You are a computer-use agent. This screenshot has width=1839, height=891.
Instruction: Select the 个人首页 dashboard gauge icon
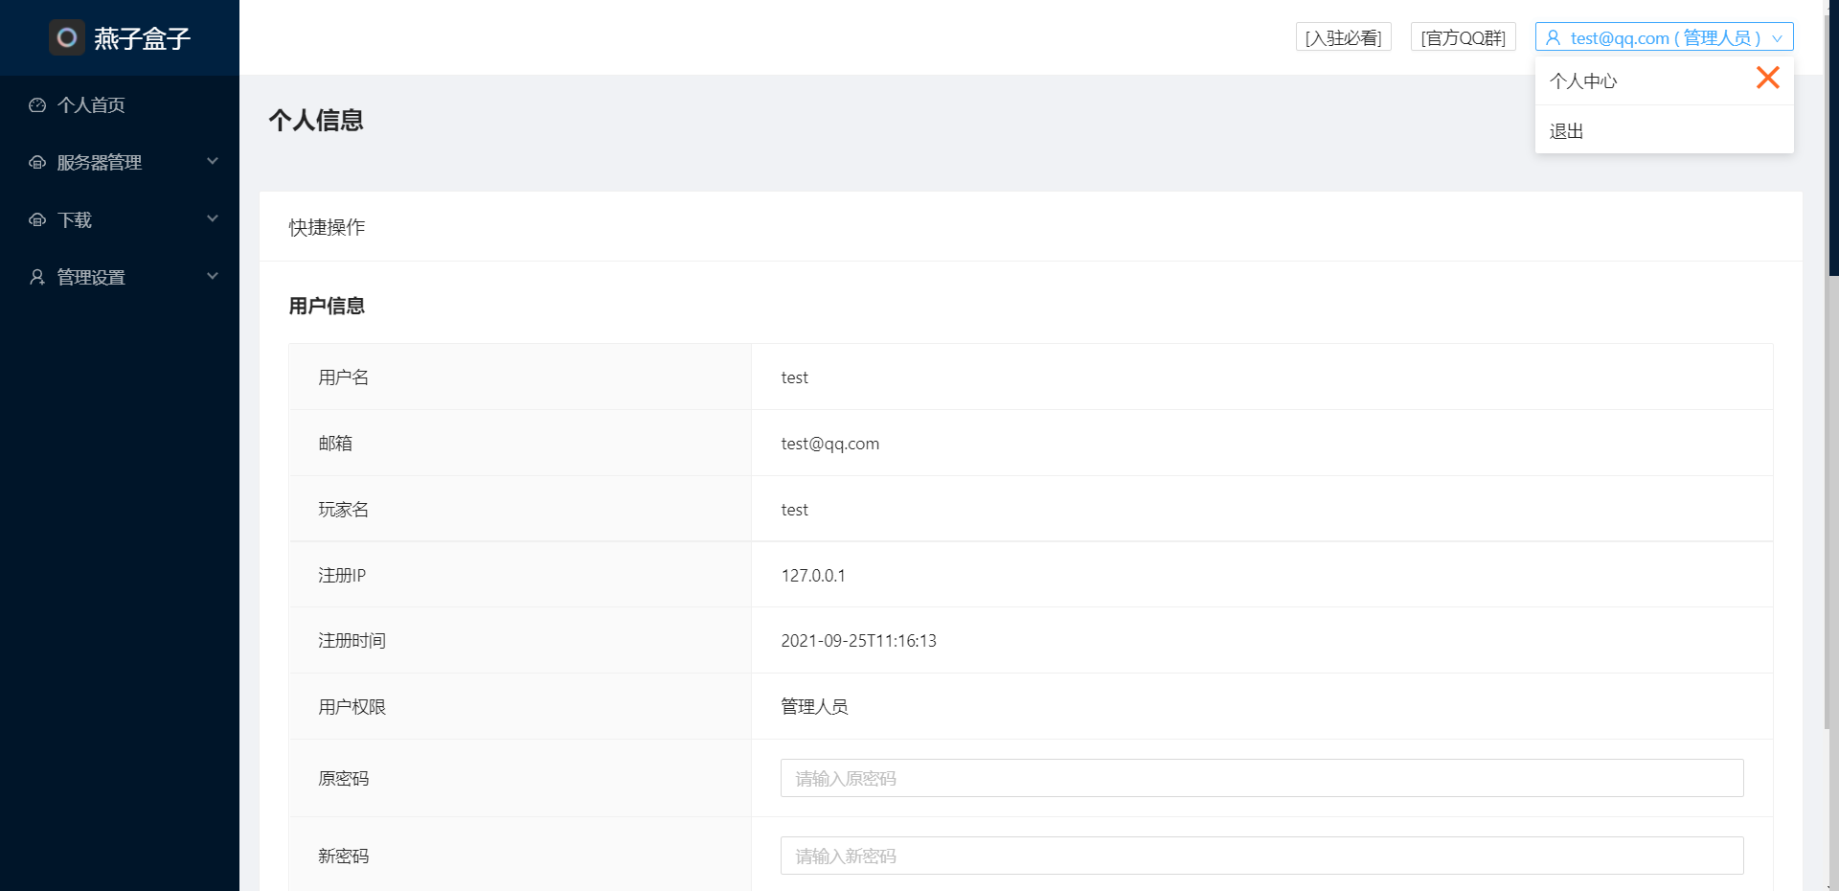[36, 105]
